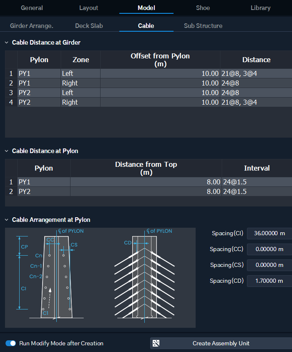
Task: Click the Left zone cell for PY2
Action: (81, 93)
